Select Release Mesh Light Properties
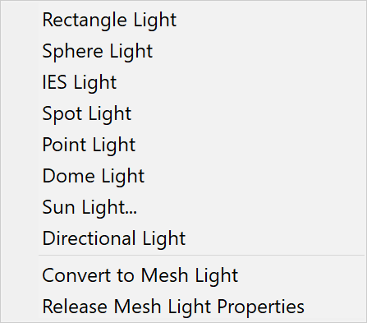 (183, 307)
